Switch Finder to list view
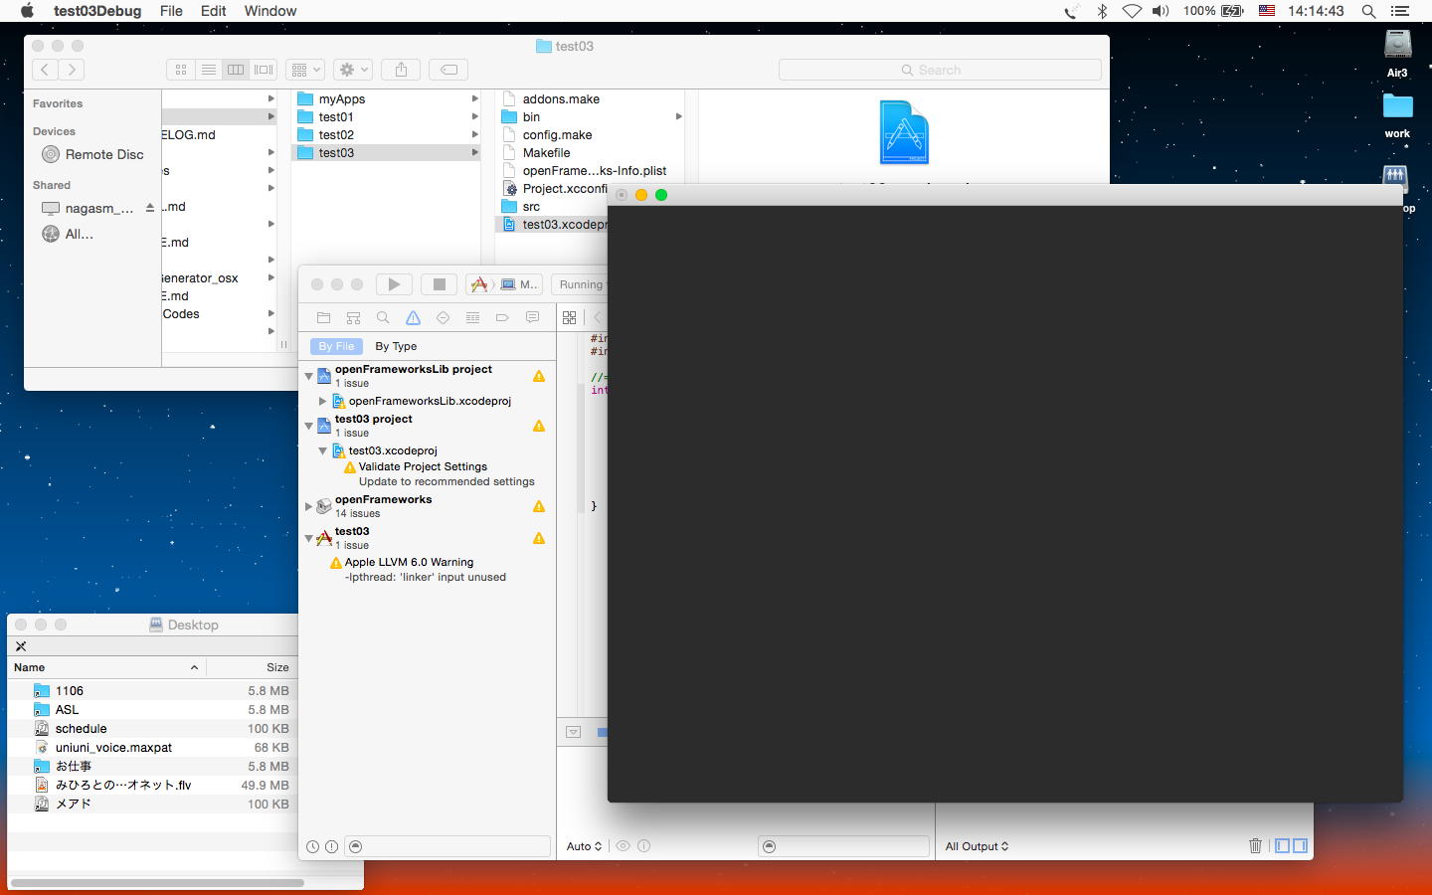 tap(209, 70)
